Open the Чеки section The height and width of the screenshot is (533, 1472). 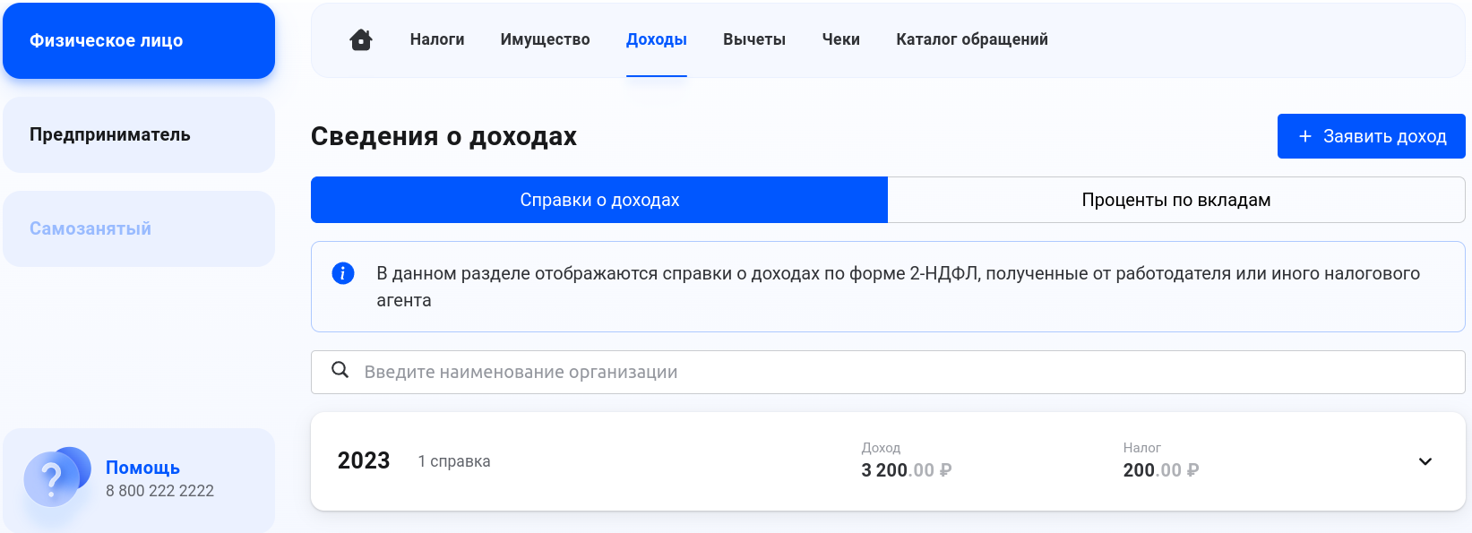(x=841, y=39)
